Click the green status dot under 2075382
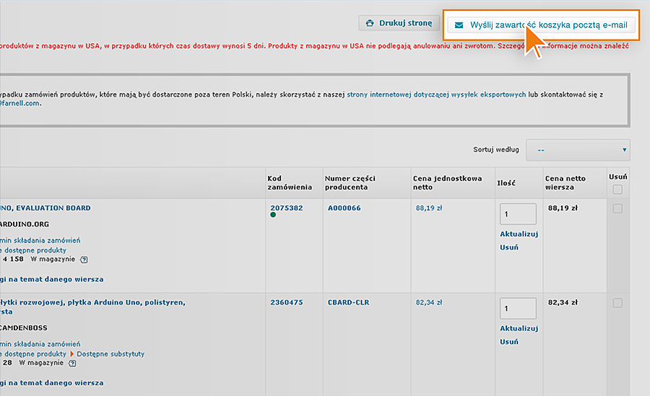 coord(273,215)
